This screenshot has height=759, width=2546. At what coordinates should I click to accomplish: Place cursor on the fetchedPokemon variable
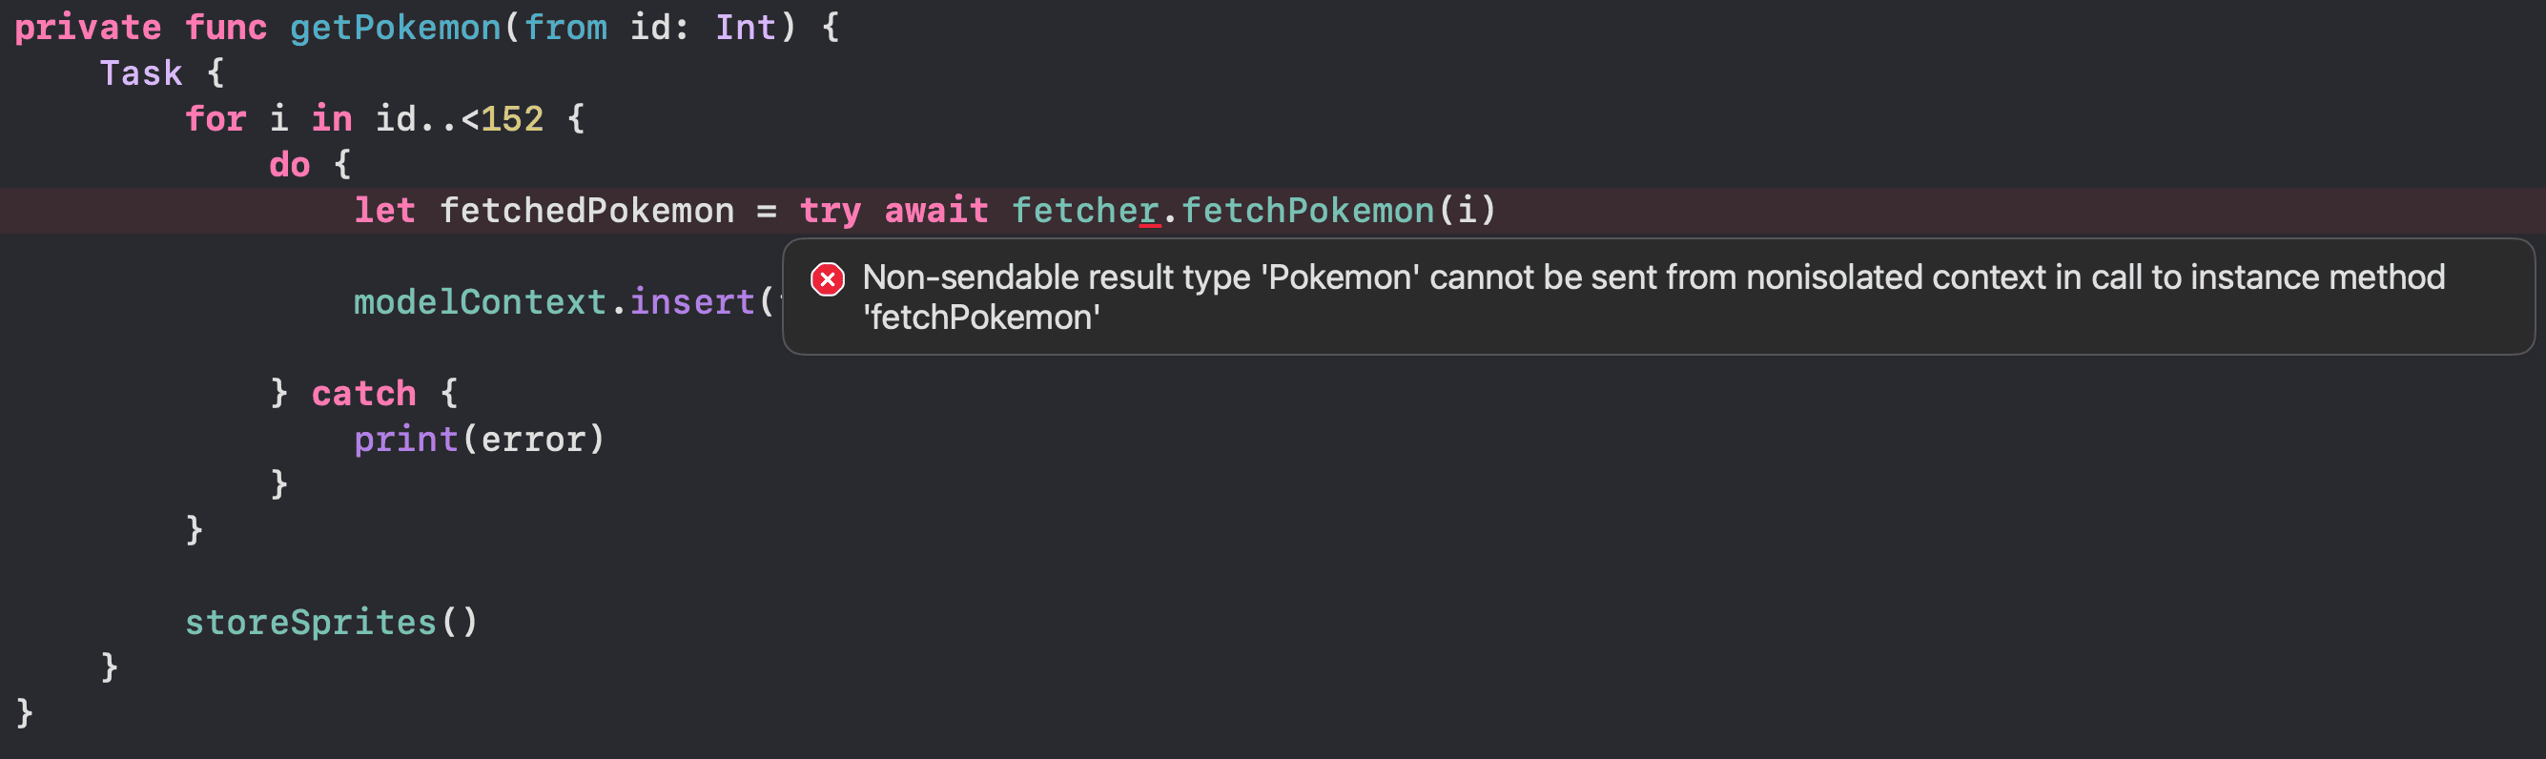[x=587, y=211]
